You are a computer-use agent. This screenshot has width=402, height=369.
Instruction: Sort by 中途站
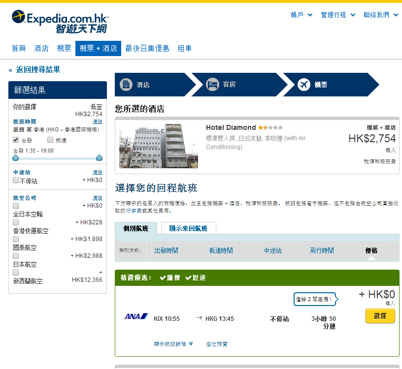273,250
